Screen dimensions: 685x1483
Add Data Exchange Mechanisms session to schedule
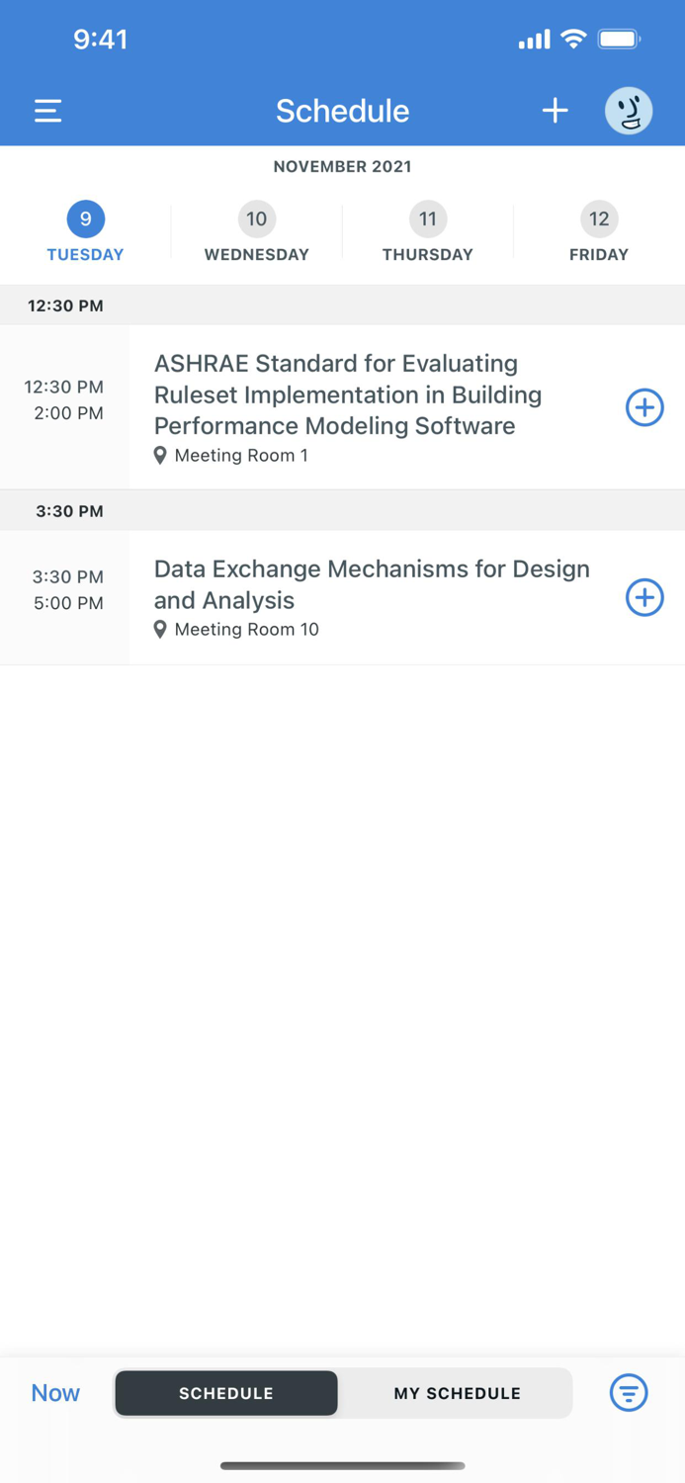(x=644, y=597)
